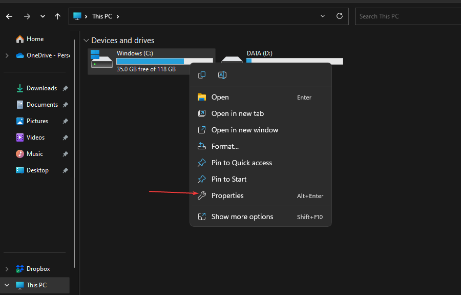Choose Format... in the context menu

225,146
